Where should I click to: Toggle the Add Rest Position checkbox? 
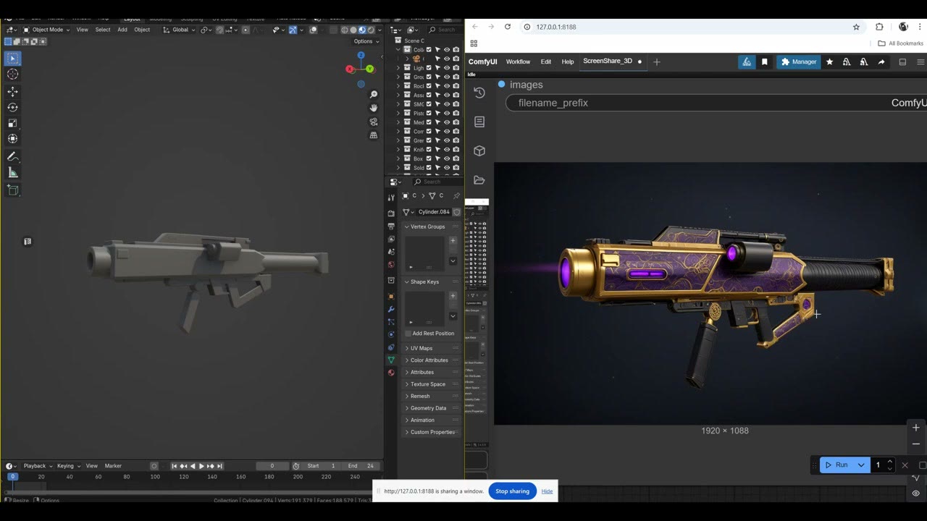click(x=408, y=334)
